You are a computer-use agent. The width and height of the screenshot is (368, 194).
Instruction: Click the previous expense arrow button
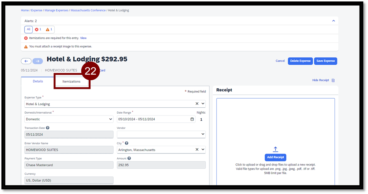pos(26,61)
